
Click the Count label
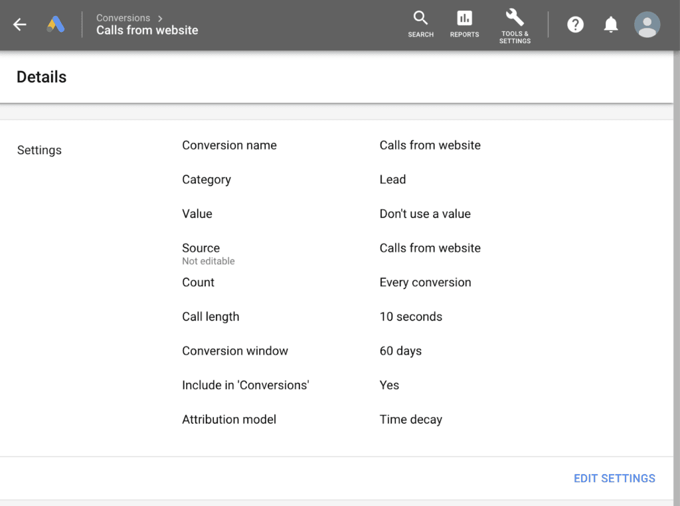[x=198, y=282]
